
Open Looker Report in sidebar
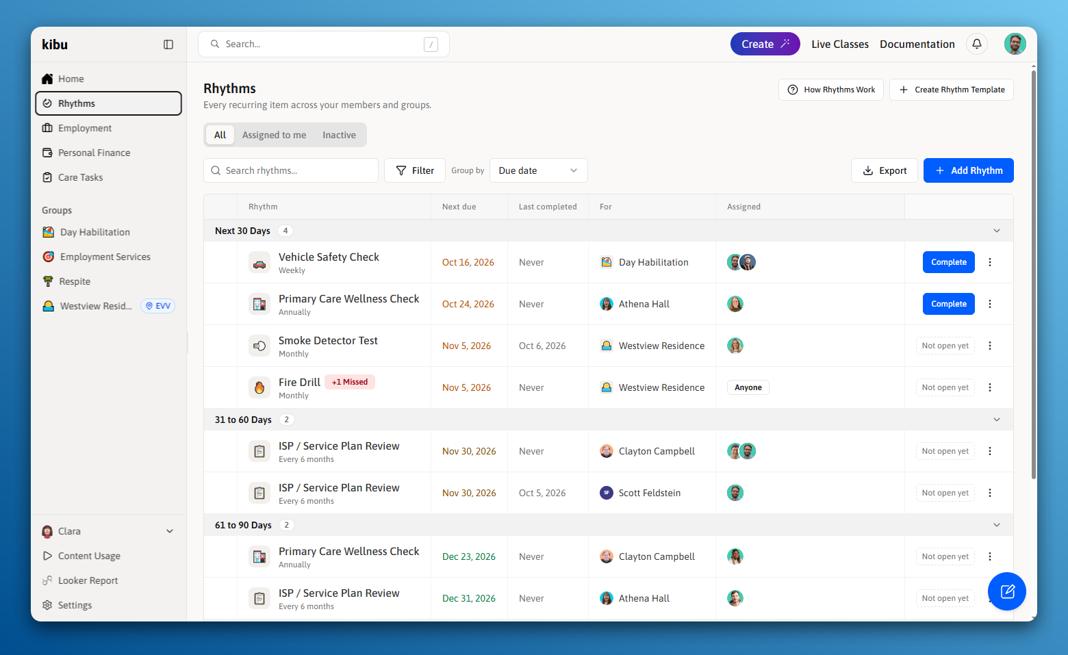pos(108,580)
